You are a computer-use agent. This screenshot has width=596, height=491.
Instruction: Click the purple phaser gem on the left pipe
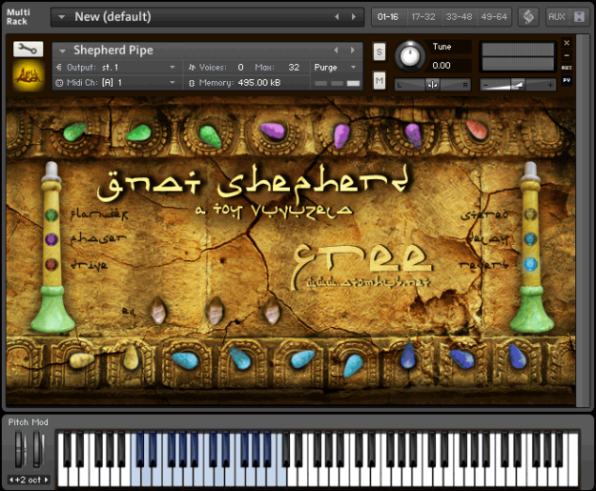[x=51, y=239]
